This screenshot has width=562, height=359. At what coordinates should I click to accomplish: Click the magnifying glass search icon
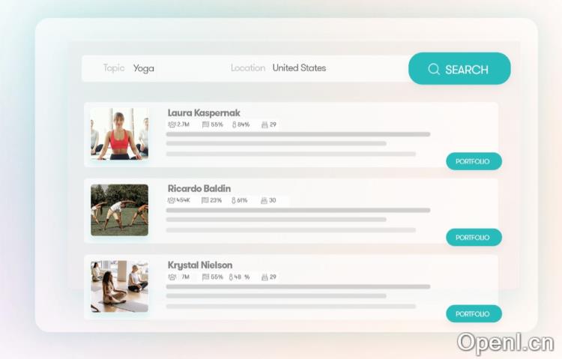point(434,69)
